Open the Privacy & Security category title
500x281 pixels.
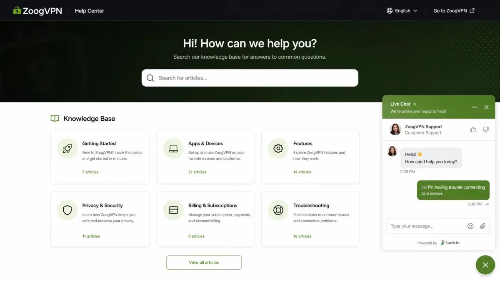coord(102,206)
